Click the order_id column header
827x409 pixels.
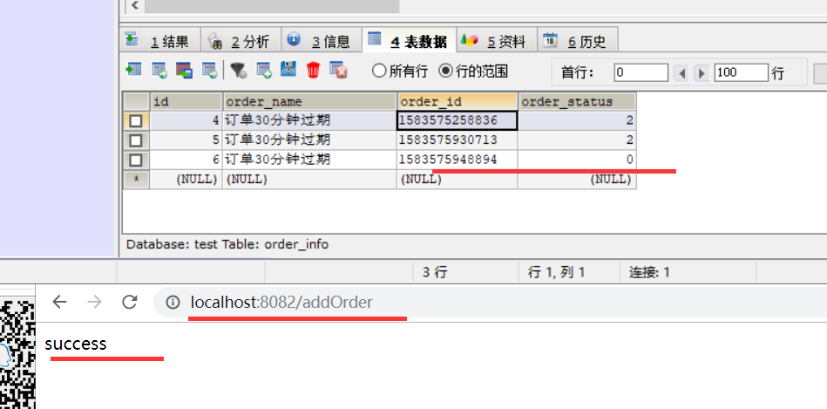(458, 101)
